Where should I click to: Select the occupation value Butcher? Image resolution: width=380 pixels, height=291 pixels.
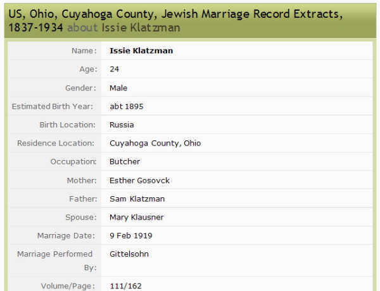point(125,161)
